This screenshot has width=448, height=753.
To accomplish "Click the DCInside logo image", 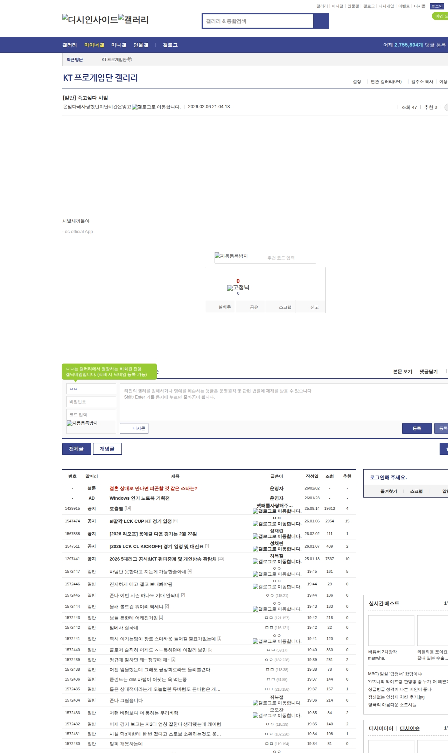I will (90, 20).
